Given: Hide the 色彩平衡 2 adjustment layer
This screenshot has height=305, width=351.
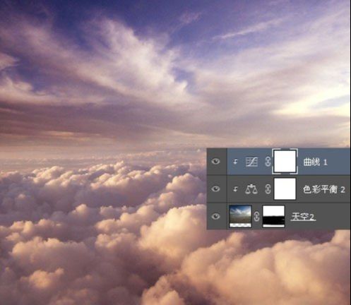Looking at the screenshot, I should (x=215, y=189).
